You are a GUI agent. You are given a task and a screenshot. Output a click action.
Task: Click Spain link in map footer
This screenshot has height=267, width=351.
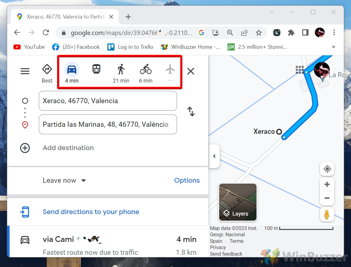point(216,241)
